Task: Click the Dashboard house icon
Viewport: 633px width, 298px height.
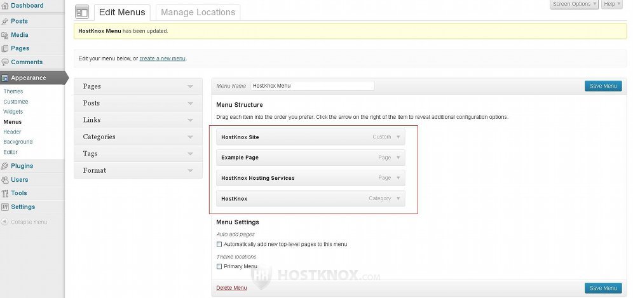Action: (x=5, y=6)
